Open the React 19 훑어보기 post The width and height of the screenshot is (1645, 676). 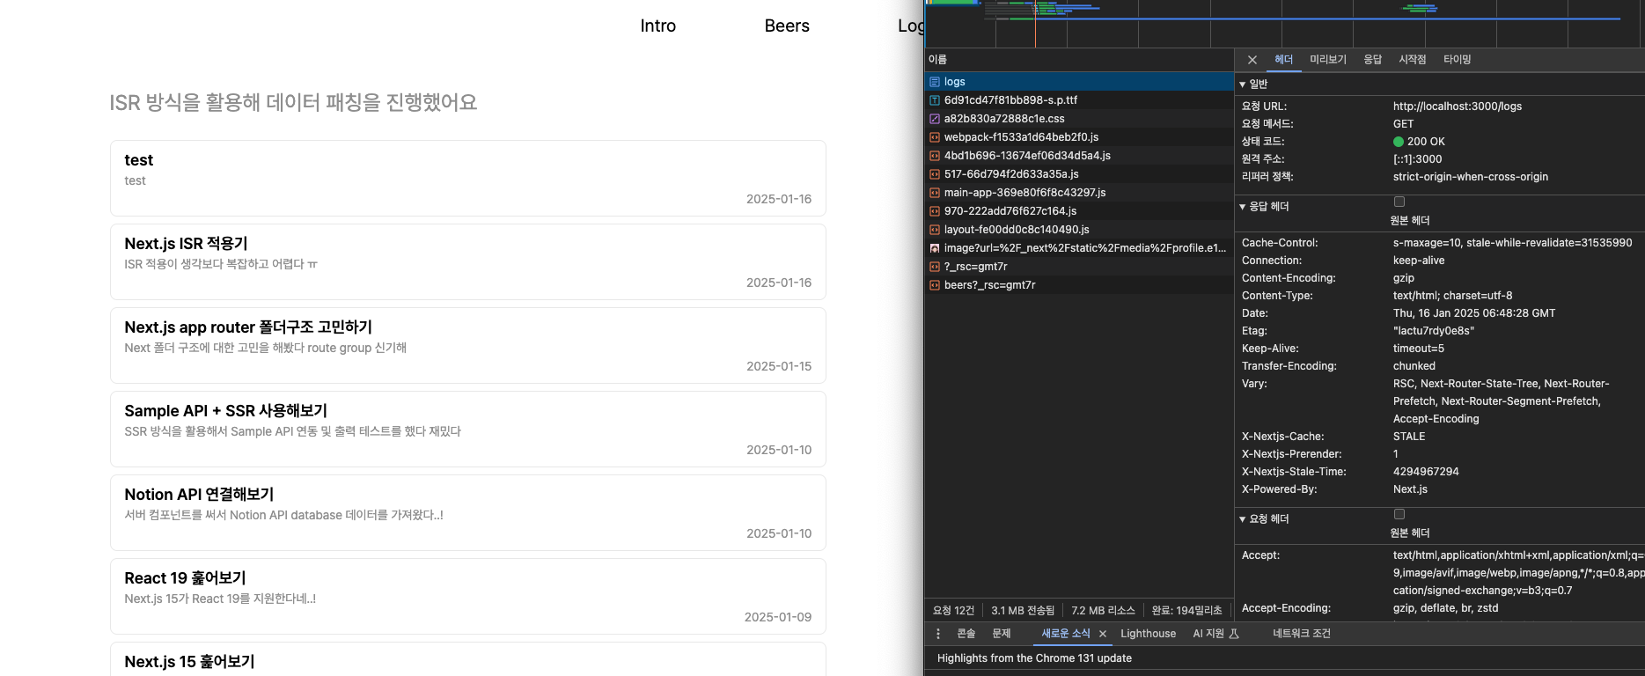(468, 596)
